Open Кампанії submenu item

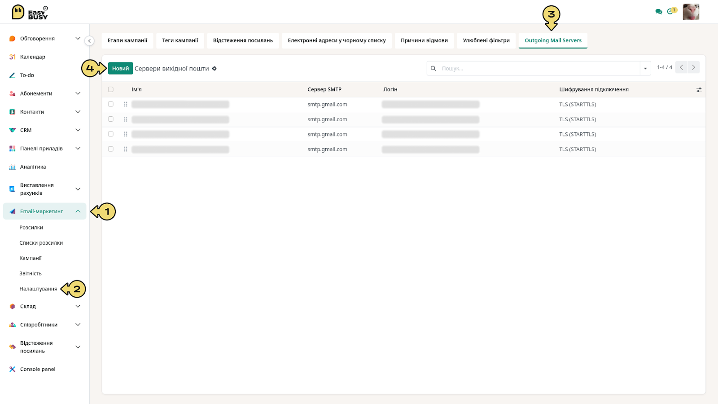pos(31,258)
